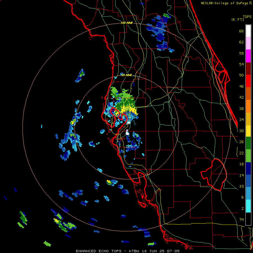Select the light blue 6 kft legend swatch
Viewport: 253px width, 253px height.
coord(248,193)
